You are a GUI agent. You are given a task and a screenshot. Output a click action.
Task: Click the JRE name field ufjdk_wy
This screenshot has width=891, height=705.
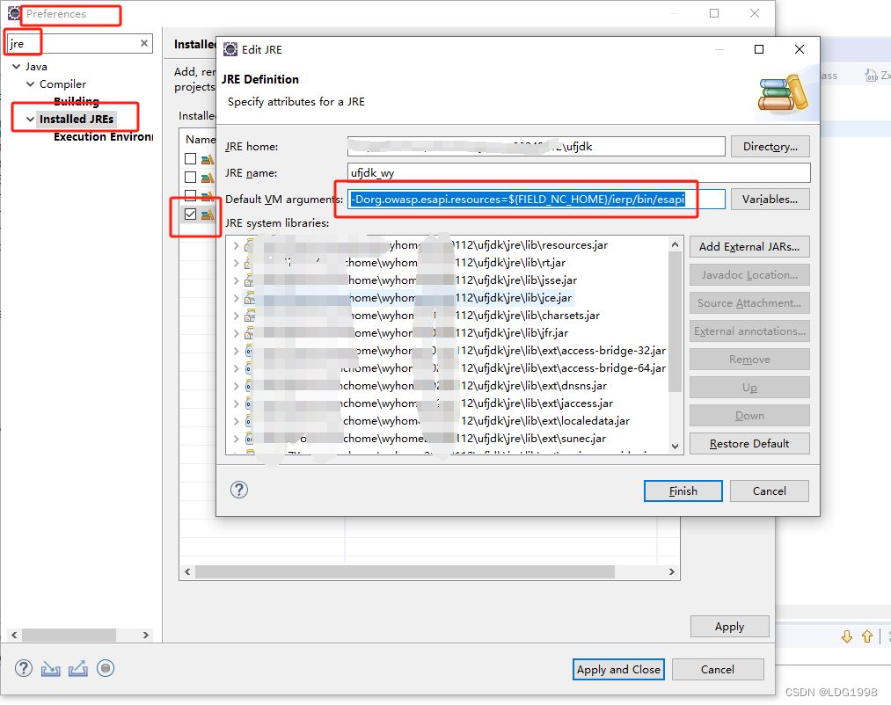[579, 172]
